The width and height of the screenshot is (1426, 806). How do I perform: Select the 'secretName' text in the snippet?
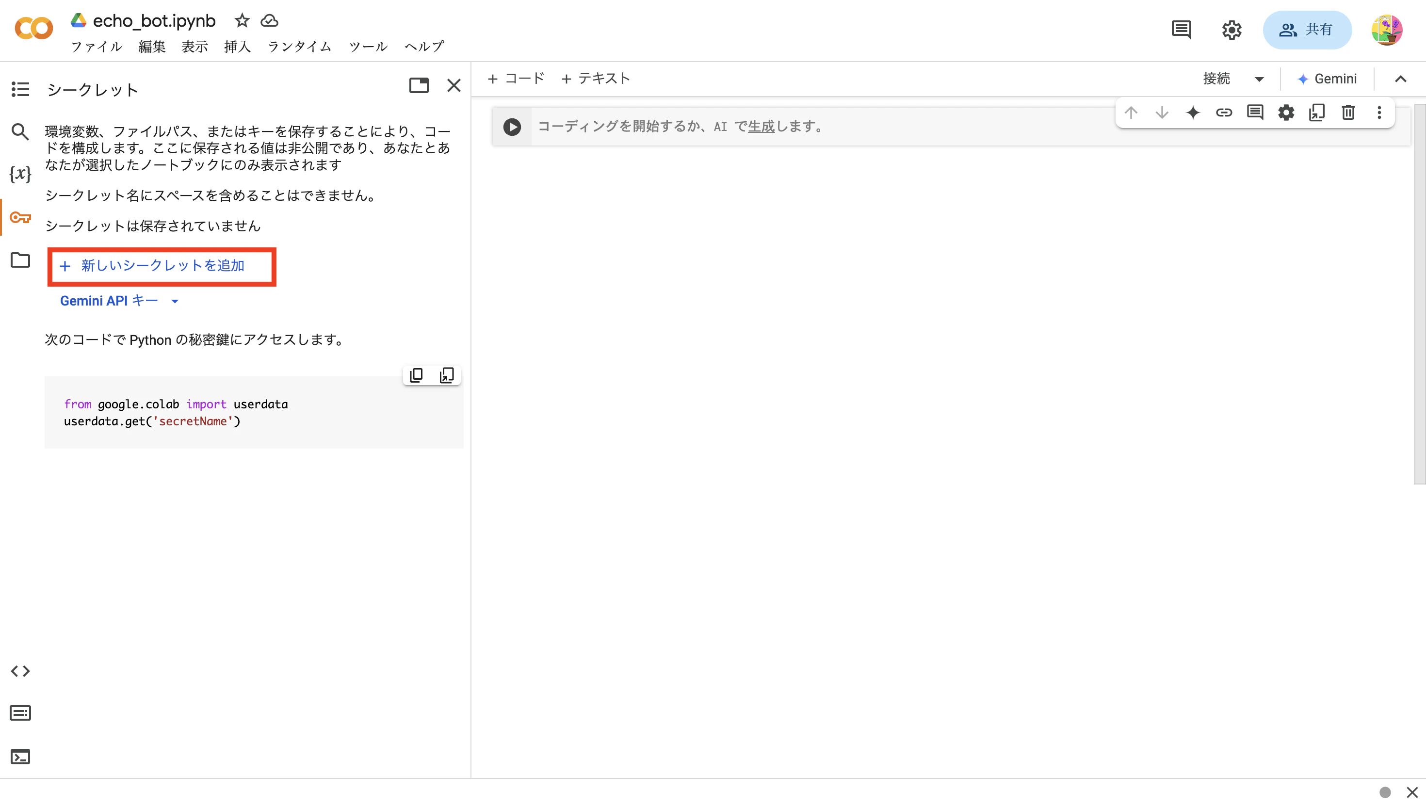click(193, 421)
